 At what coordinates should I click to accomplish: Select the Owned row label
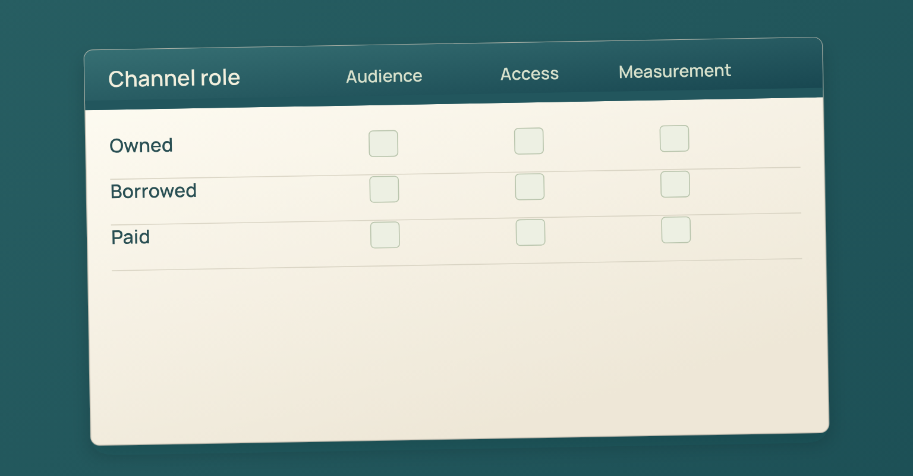[141, 146]
